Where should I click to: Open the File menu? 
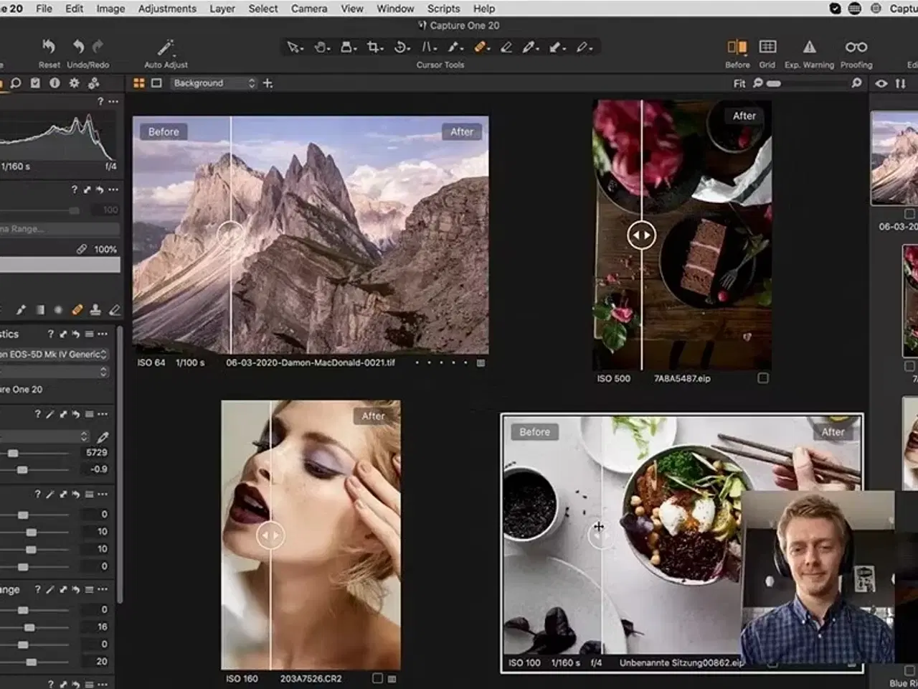pos(44,9)
